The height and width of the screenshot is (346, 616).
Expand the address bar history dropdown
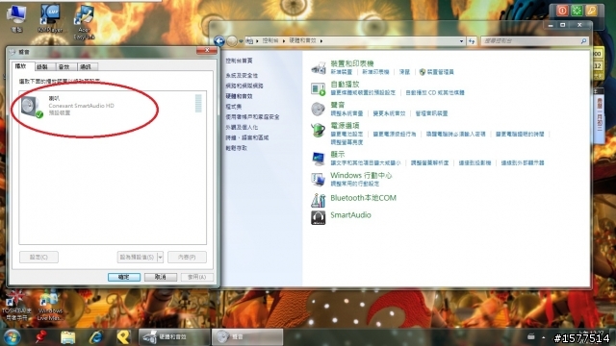[461, 40]
